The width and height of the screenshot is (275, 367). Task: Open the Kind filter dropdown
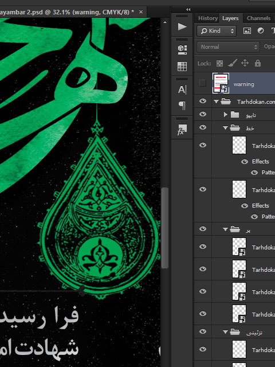point(217,31)
